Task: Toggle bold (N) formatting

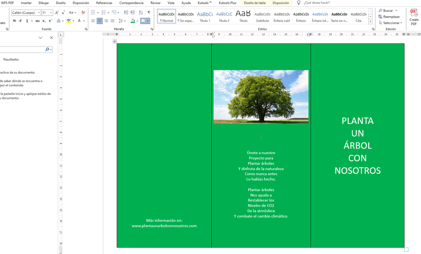Action: pyautogui.click(x=14, y=21)
